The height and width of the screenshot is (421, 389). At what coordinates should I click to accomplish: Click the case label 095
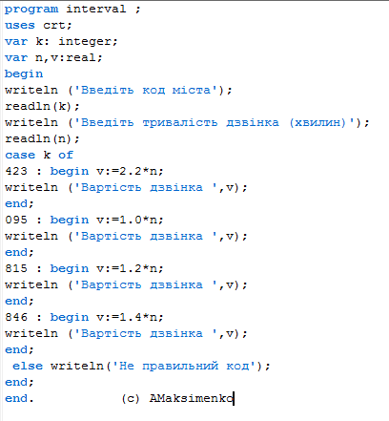16,220
